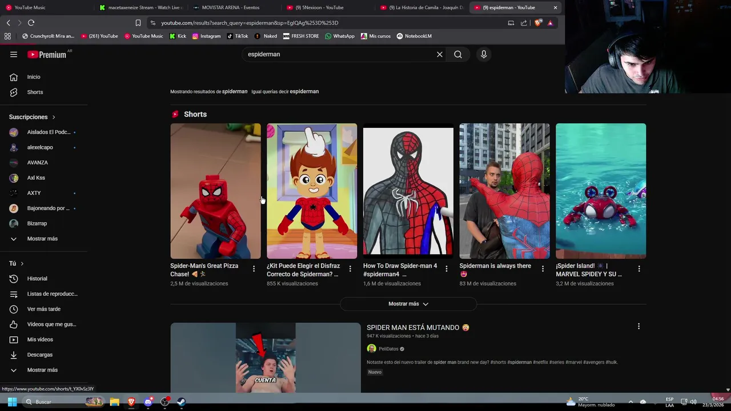Open WhatsApp bookmark

click(x=340, y=36)
